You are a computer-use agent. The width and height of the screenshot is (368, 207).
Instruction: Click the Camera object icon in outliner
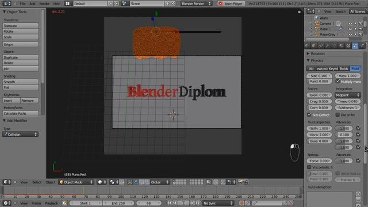317,24
